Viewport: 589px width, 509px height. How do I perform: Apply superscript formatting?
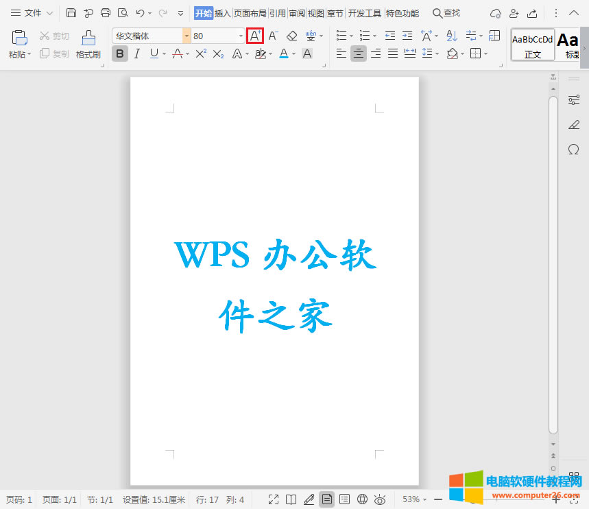(200, 54)
